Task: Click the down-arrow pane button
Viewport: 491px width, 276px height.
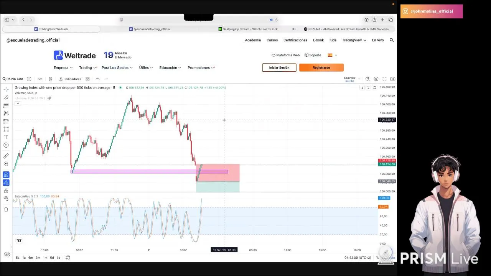Action: click(x=362, y=88)
